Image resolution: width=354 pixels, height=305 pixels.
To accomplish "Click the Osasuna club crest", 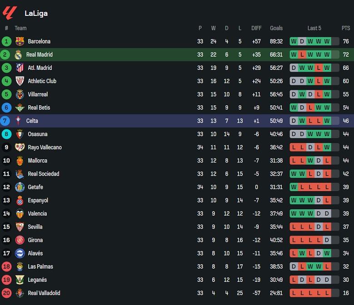I will pos(20,134).
